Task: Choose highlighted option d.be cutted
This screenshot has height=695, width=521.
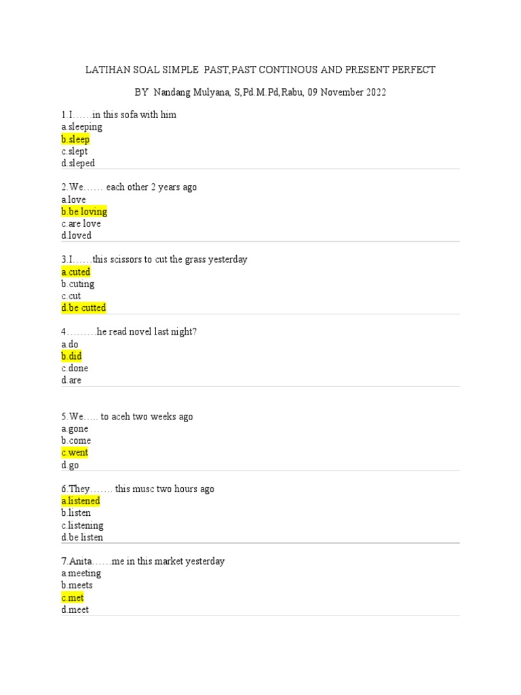Action: point(83,307)
